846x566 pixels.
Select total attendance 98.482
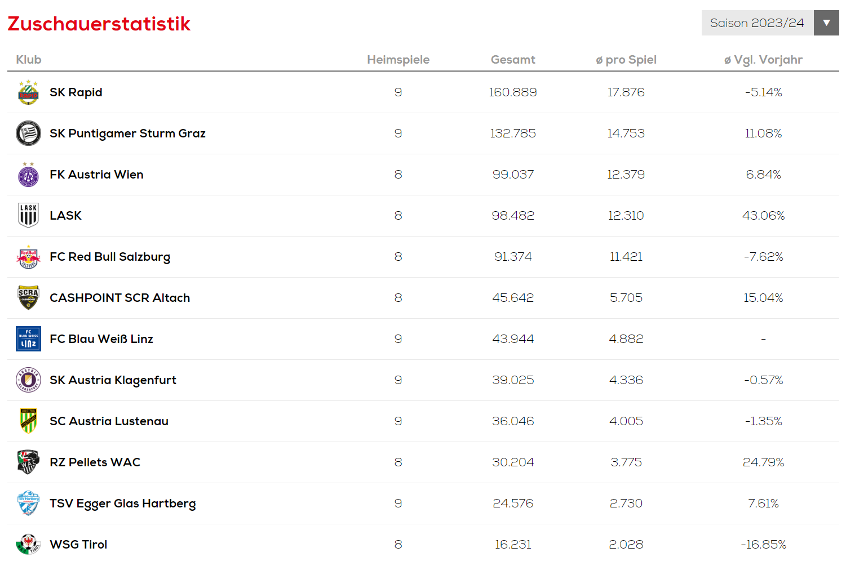(513, 216)
